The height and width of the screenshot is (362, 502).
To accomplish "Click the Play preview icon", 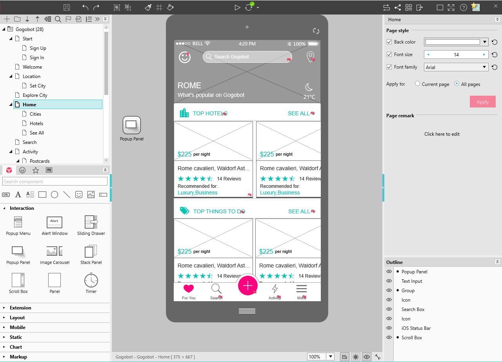I will point(237,7).
